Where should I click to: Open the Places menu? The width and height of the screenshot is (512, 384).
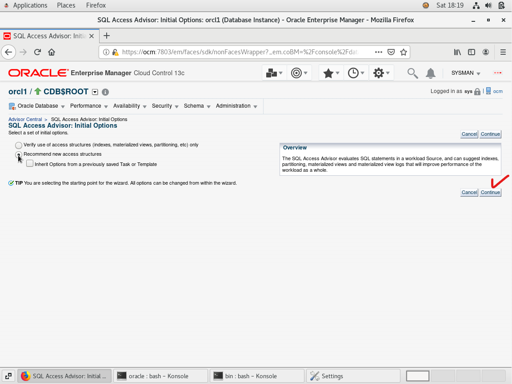tap(66, 5)
